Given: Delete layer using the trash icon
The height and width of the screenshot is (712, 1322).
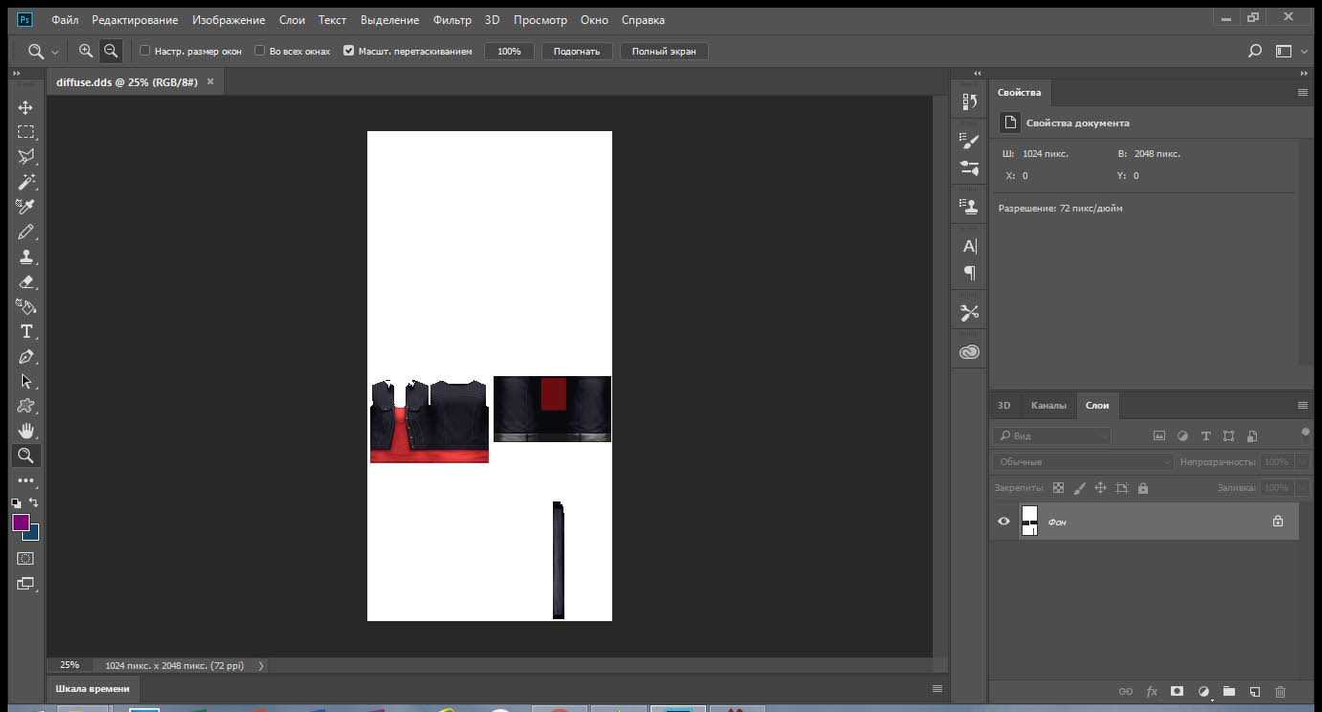Looking at the screenshot, I should 1280,691.
